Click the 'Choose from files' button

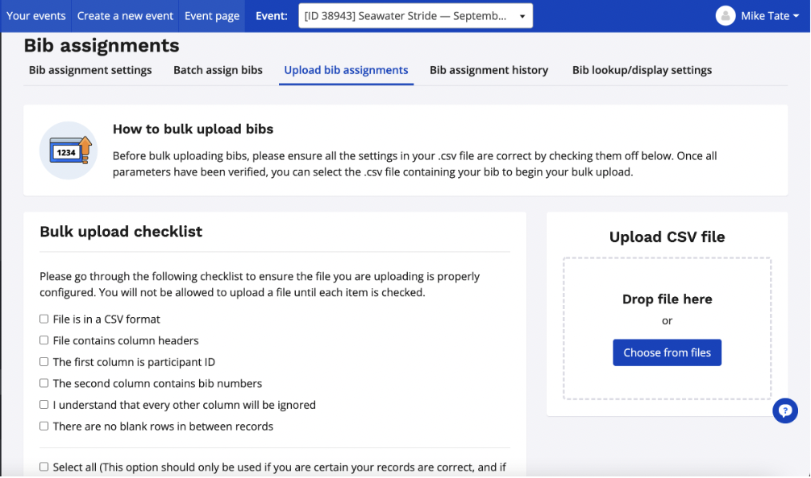tap(667, 352)
